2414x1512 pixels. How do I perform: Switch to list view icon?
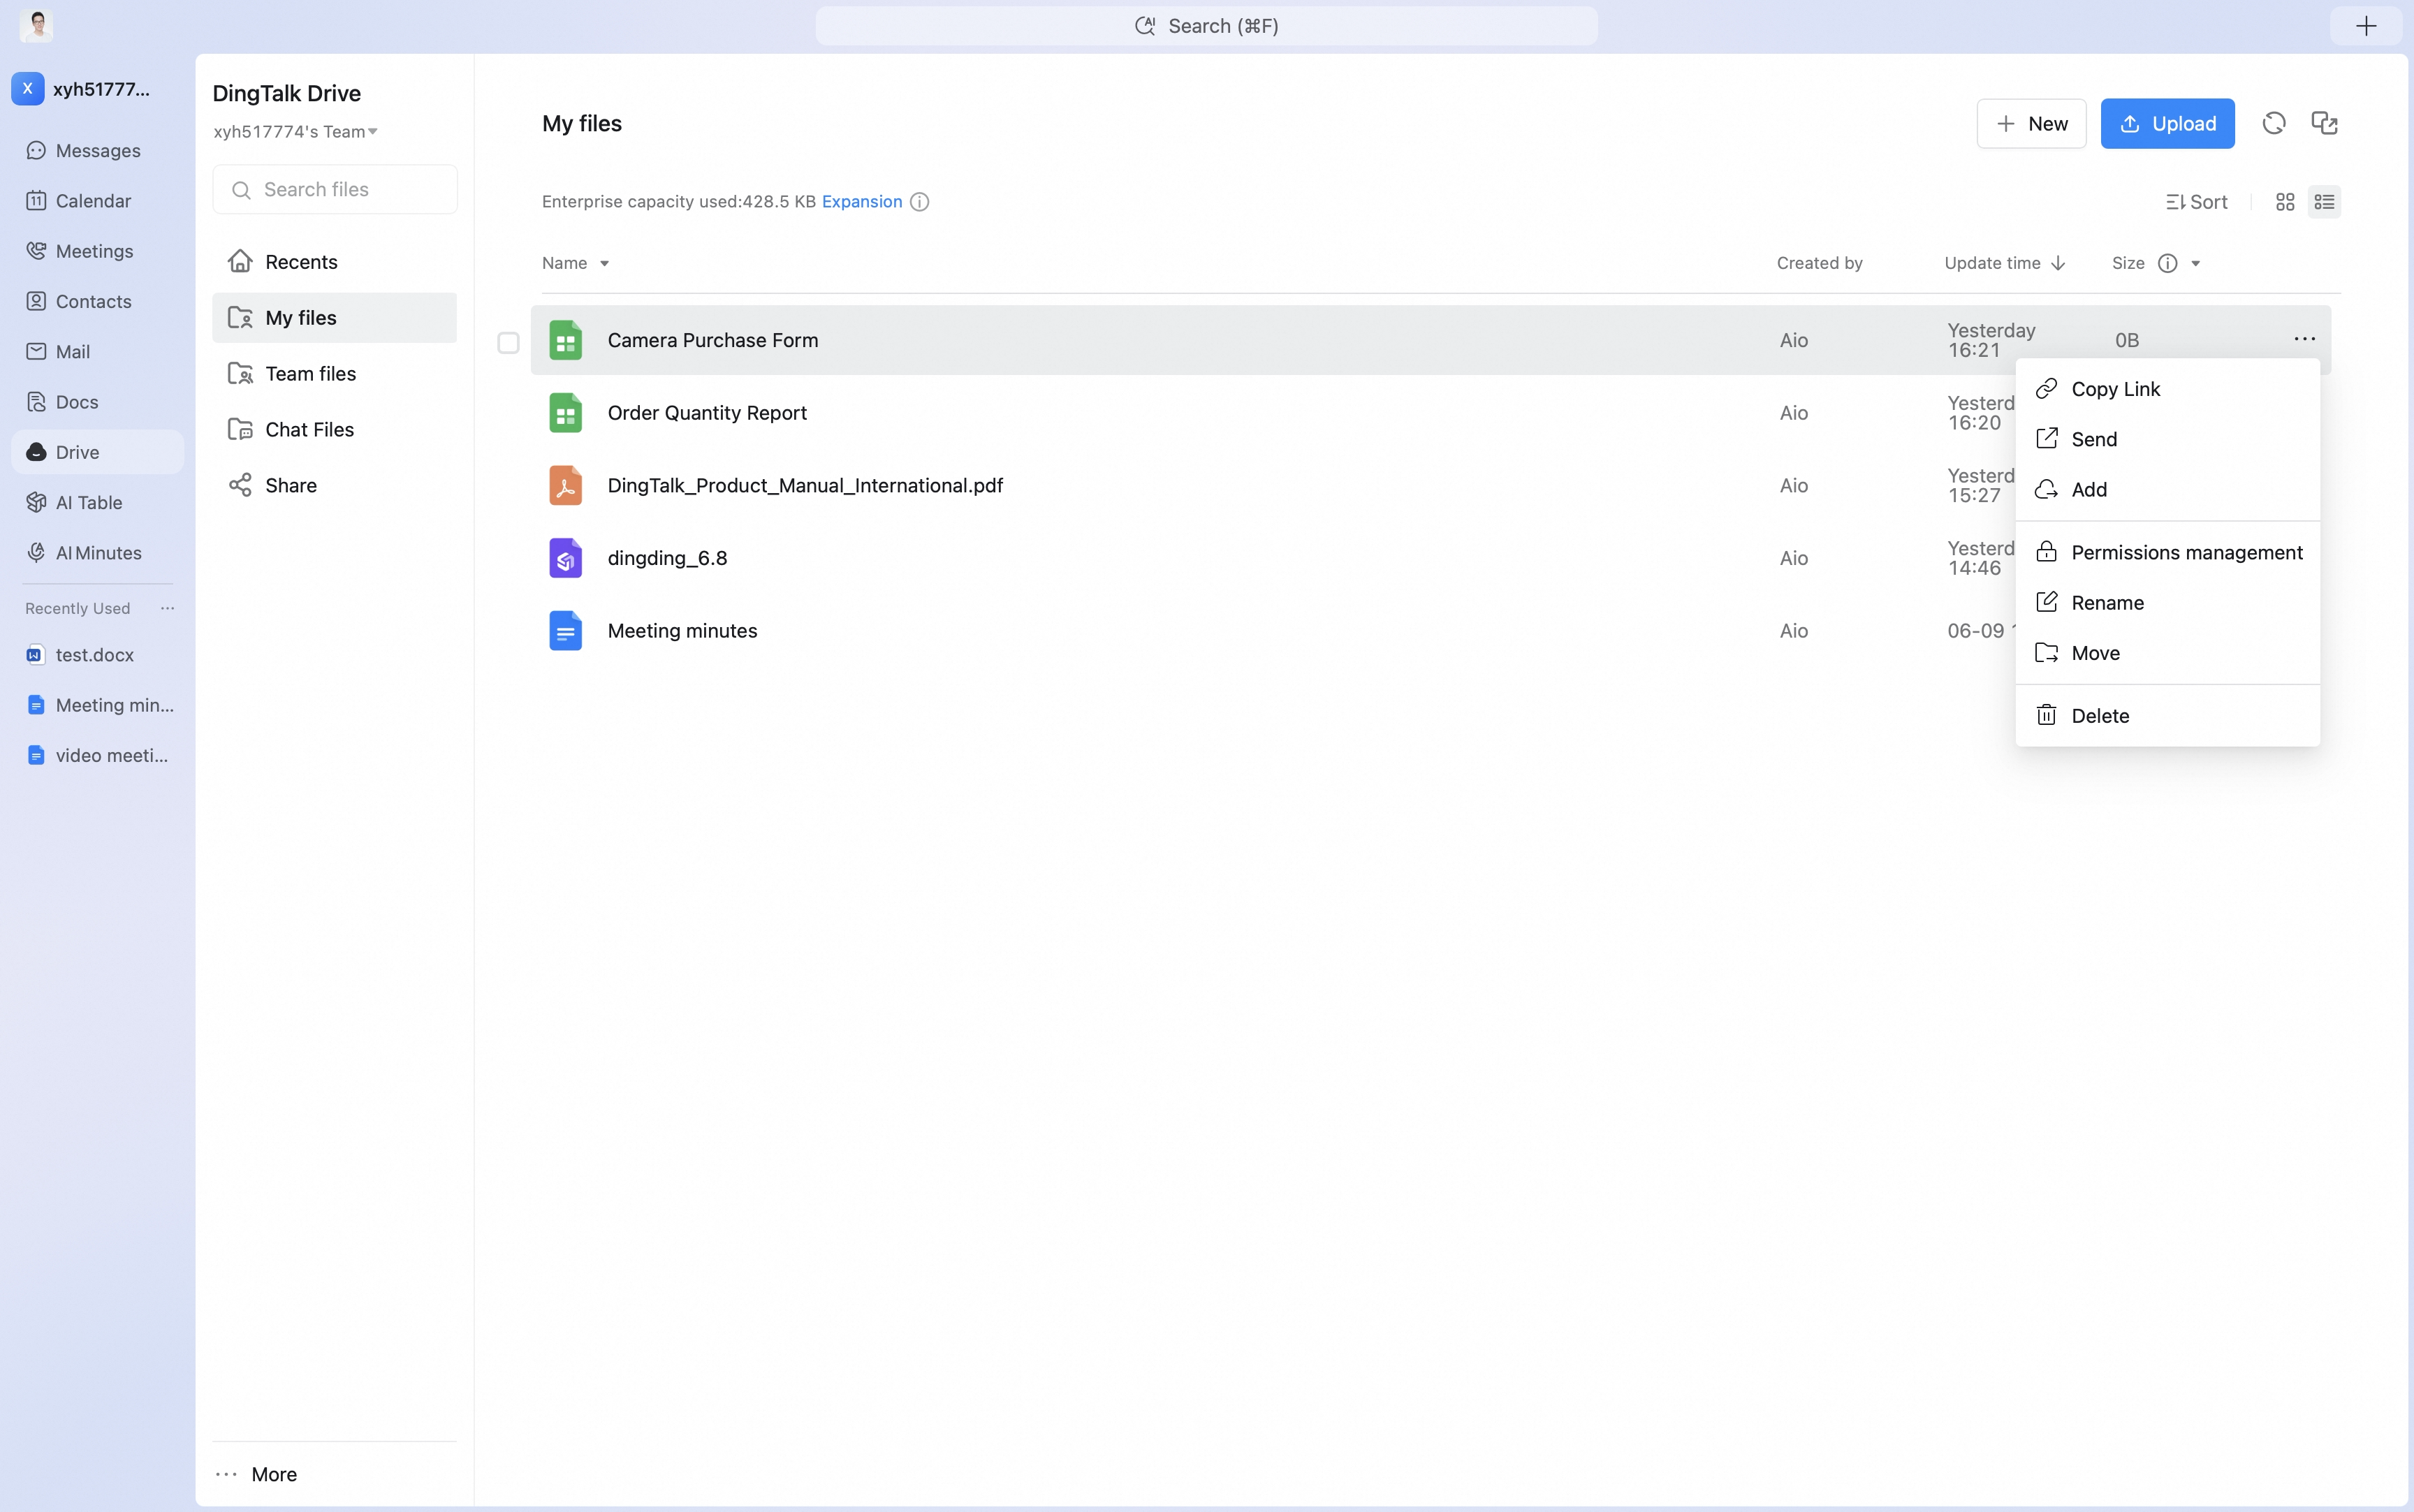pos(2324,202)
